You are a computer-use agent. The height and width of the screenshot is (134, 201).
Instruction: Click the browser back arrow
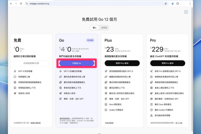[11, 4]
